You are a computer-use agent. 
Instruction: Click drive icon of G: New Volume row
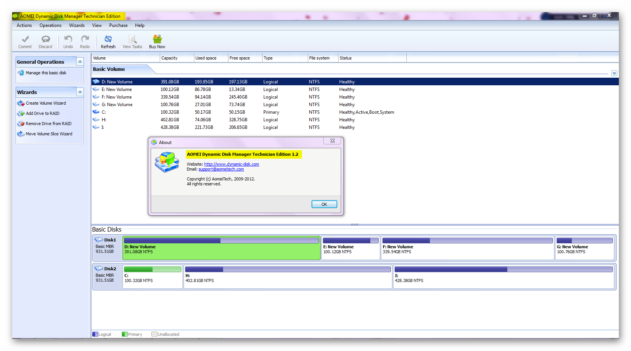[96, 105]
